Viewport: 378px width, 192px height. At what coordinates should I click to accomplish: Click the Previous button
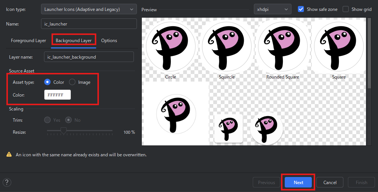tap(266, 182)
